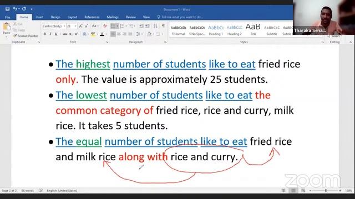Go to the Mailings tab
Image resolution: width=355 pixels, height=199 pixels.
point(113,17)
